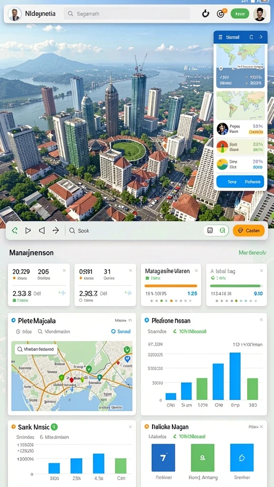The width and height of the screenshot is (274, 487).
Task: Click the Mondmein option in Sank Nntsic panel
Action: click(54, 437)
